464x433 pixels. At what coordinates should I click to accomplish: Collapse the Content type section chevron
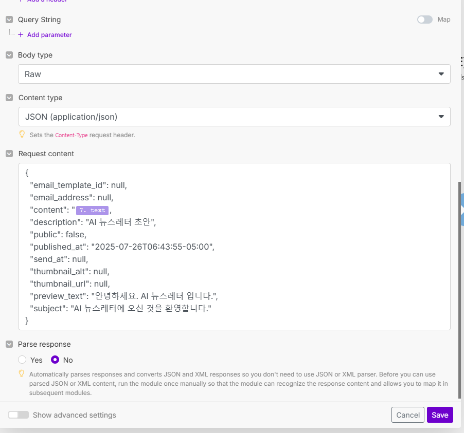pyautogui.click(x=9, y=98)
